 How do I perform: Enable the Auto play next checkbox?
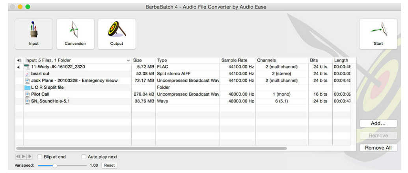point(84,157)
